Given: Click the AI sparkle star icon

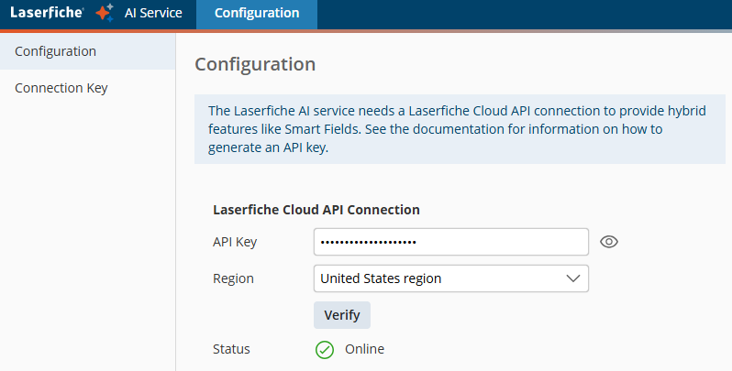Looking at the screenshot, I should point(105,13).
